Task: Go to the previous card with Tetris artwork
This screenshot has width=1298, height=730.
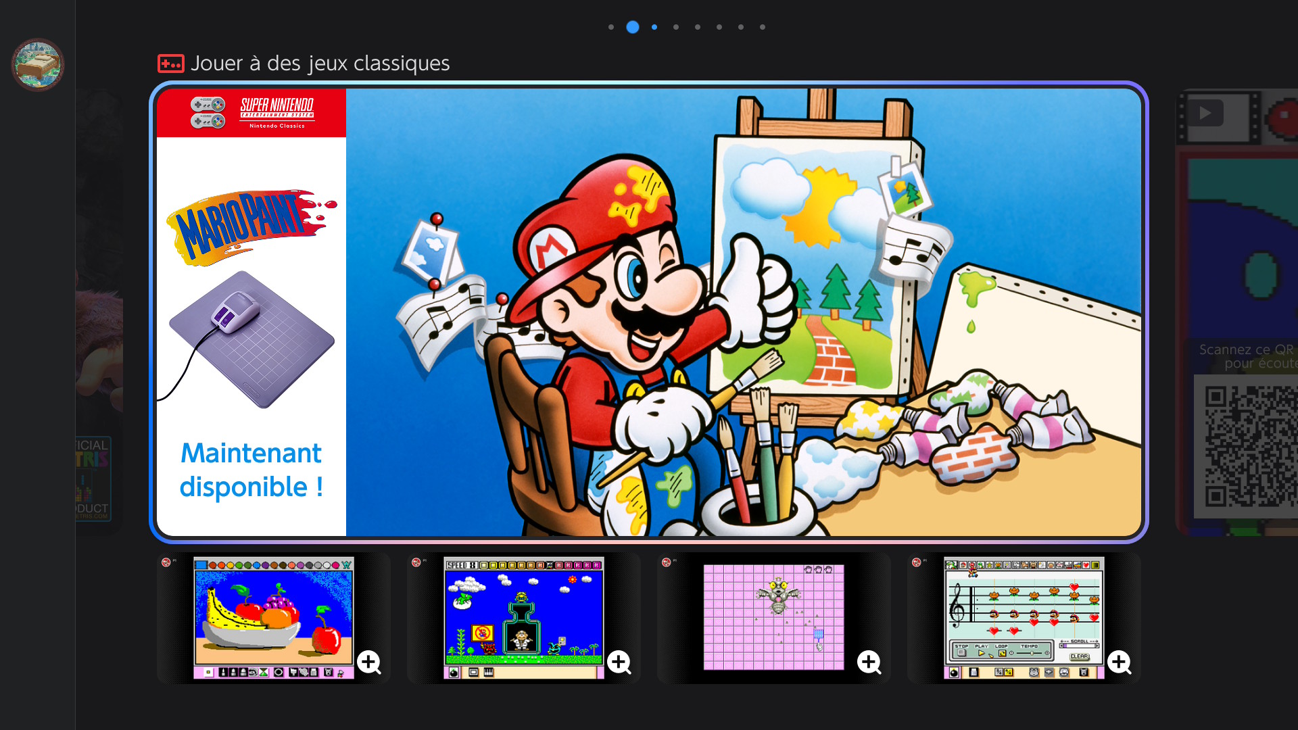Action: point(99,312)
